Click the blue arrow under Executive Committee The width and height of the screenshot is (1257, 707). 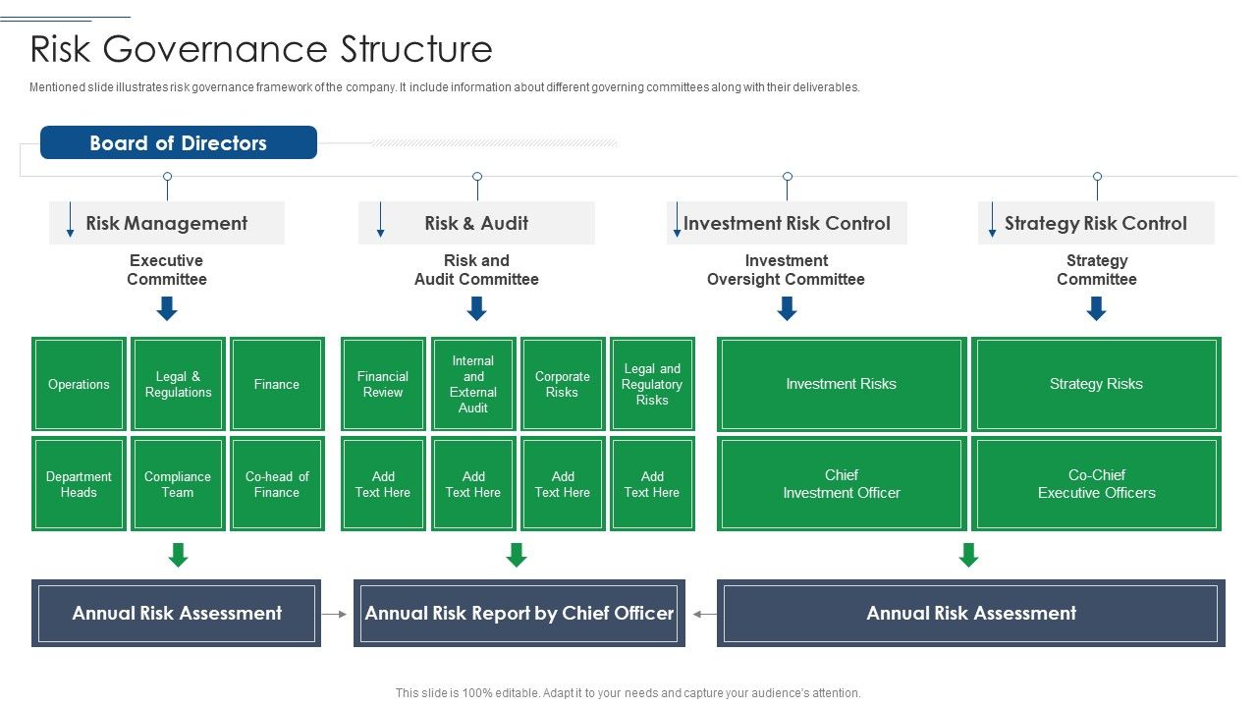tap(167, 309)
